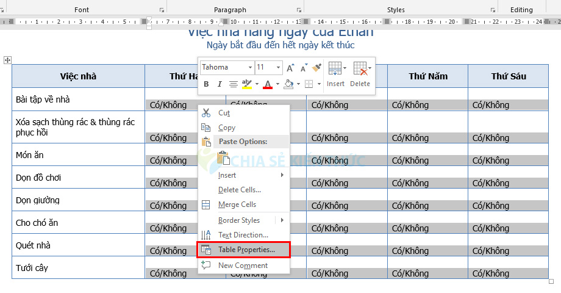
Task: Click the Format Painter brush icon
Action: point(316,67)
